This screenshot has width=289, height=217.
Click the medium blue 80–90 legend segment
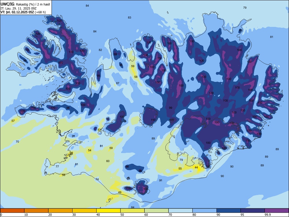[205, 211]
